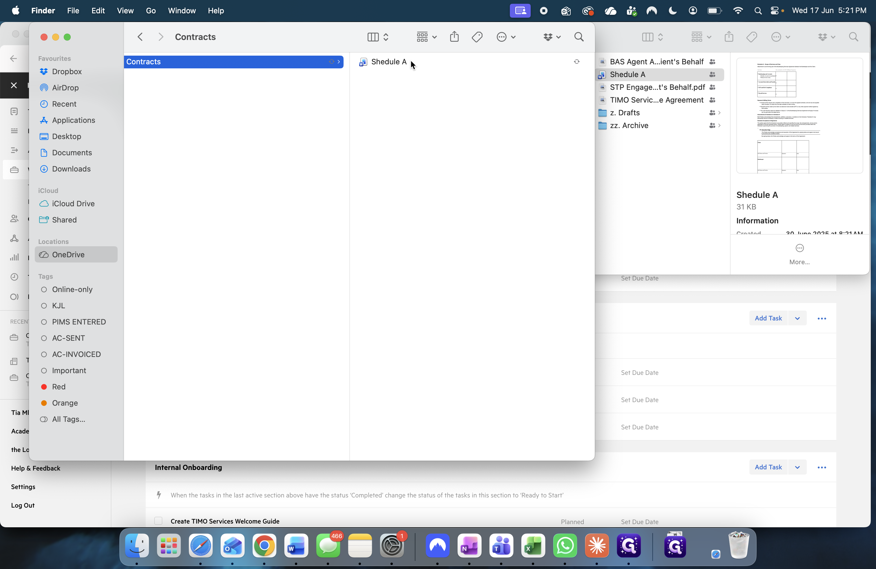
Task: Open Help & Feedback in the app sidebar
Action: (x=36, y=468)
